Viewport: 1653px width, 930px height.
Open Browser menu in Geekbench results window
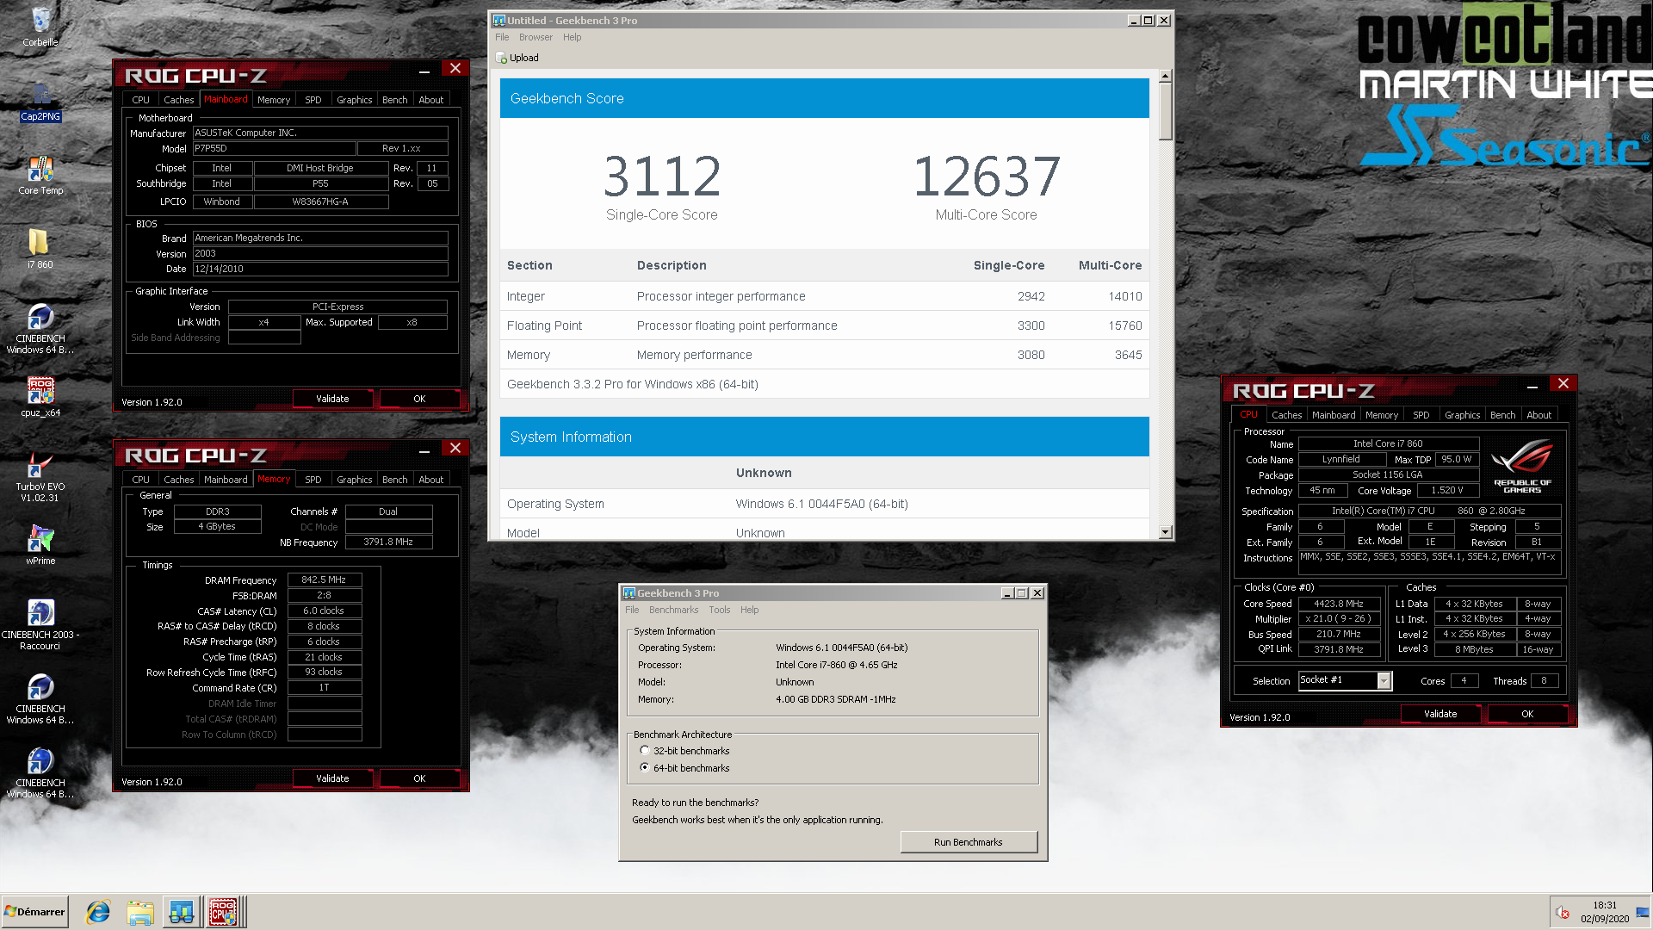536,37
